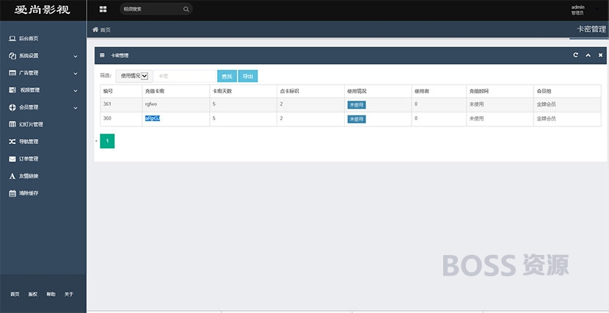Open 友情链接 letter A icon

(12, 176)
